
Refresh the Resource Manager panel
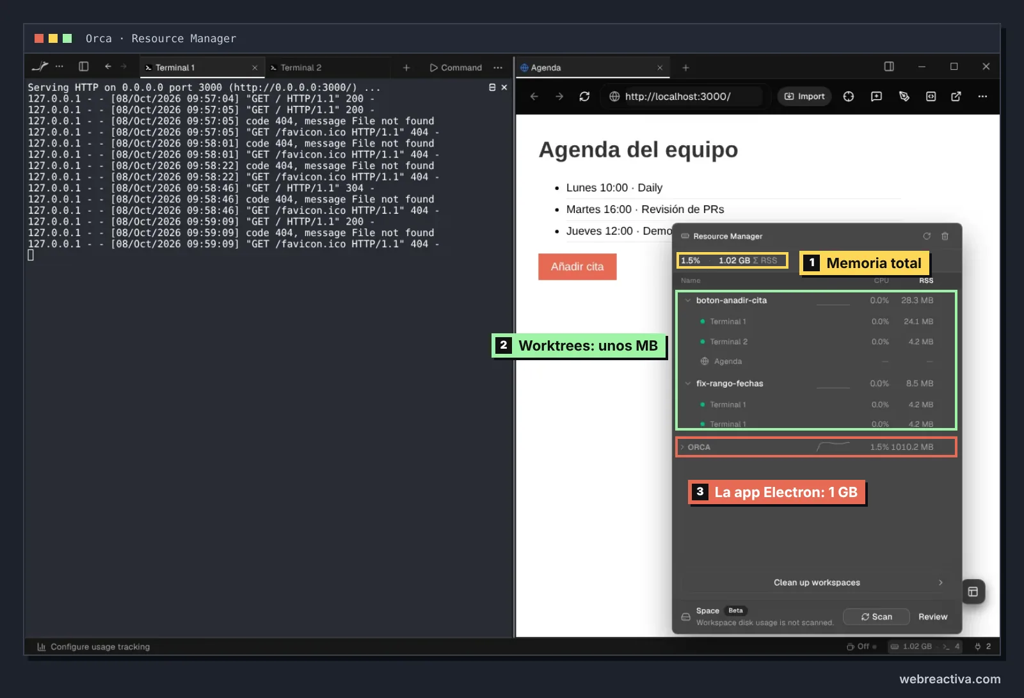pos(927,236)
